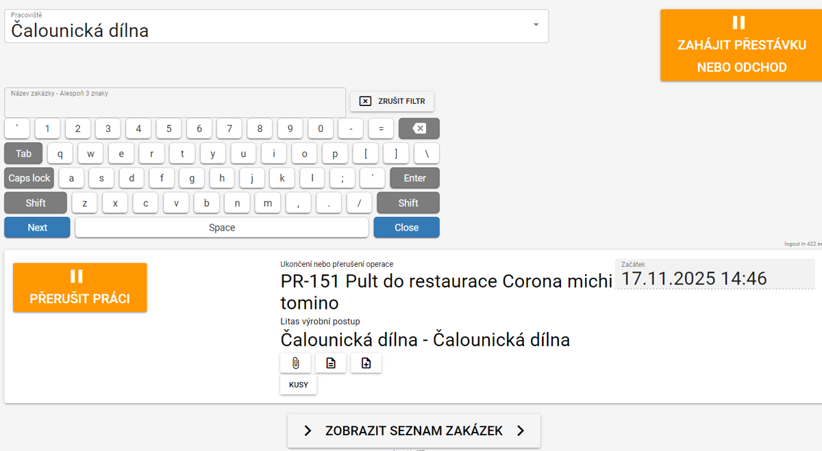The image size is (822, 451).
Task: Click the add document icon
Action: pos(366,363)
